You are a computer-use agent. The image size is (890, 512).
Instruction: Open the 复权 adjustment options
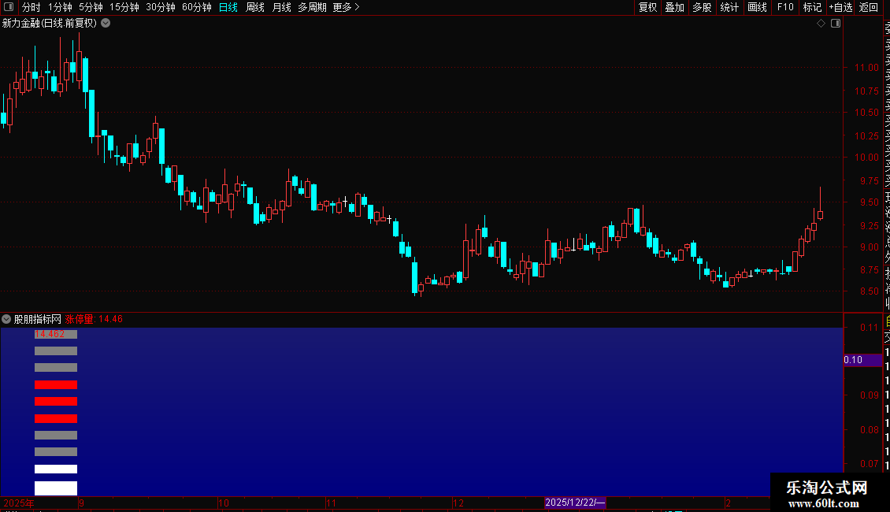point(647,7)
